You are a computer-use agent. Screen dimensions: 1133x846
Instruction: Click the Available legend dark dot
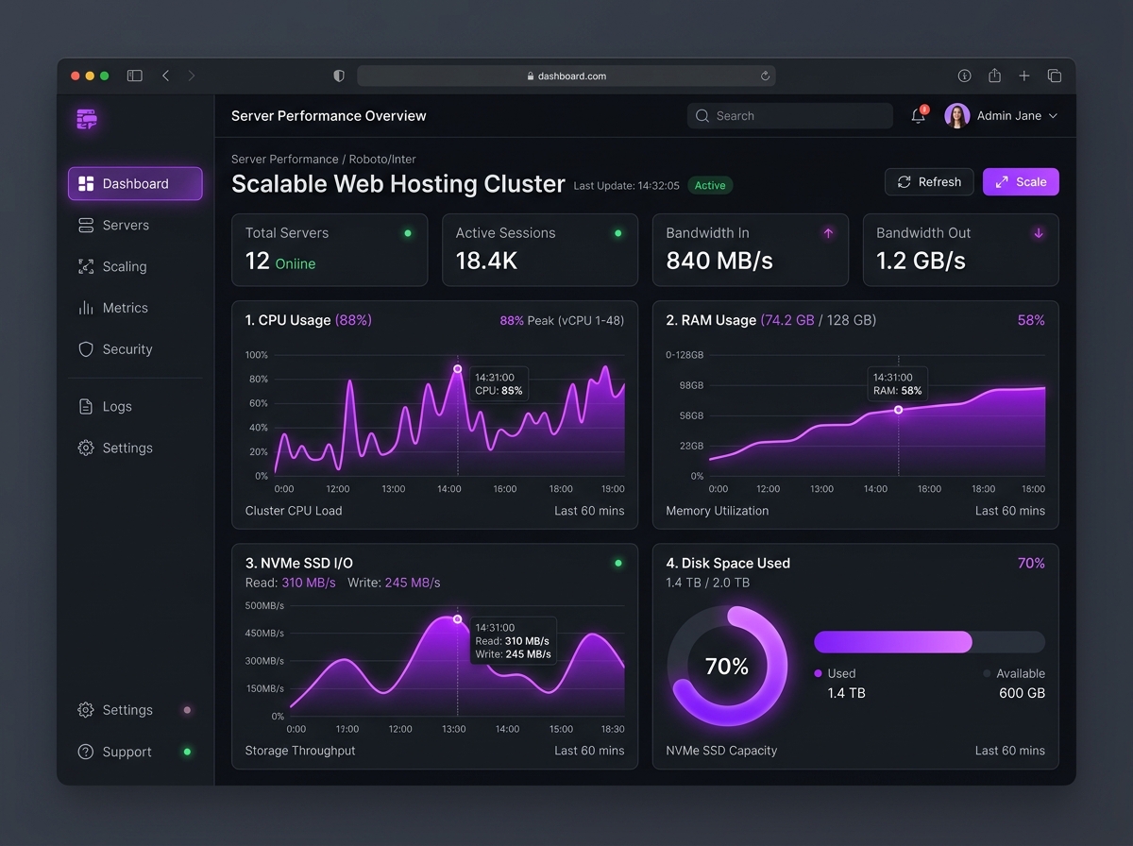pos(987,673)
